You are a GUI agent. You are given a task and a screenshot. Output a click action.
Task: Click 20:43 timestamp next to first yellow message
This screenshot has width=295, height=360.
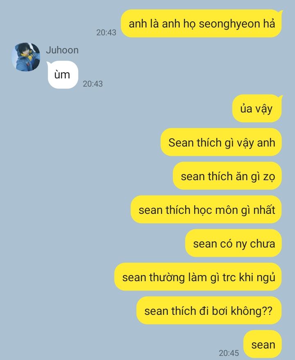[x=106, y=32]
